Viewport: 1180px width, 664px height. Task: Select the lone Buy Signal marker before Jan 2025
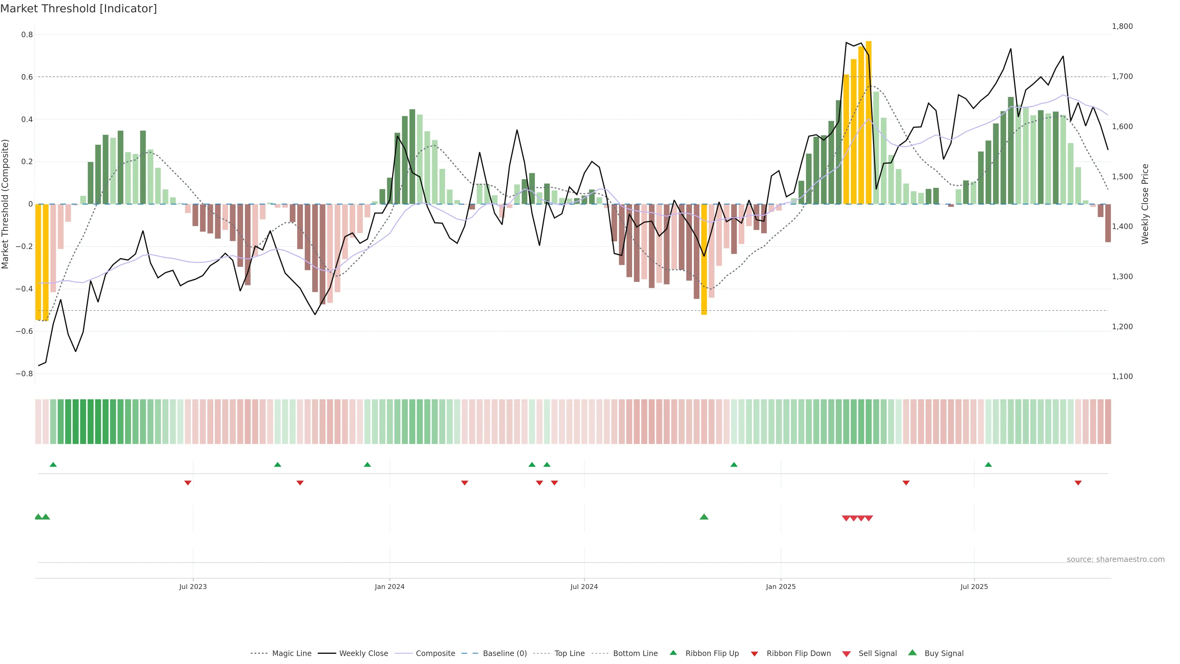pos(704,517)
